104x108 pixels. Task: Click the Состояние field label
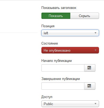tap(50, 43)
